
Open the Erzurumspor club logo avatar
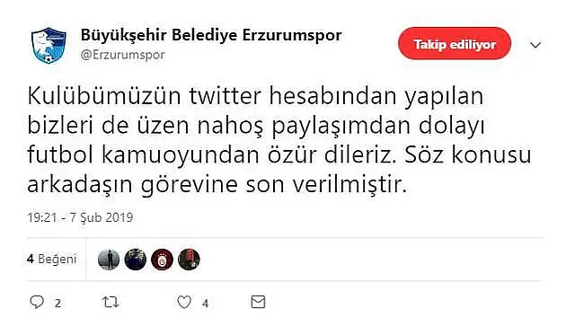click(49, 46)
